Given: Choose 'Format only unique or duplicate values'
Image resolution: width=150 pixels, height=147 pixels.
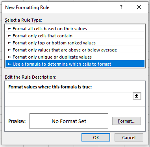Looking at the screenshot, I should point(75,57).
